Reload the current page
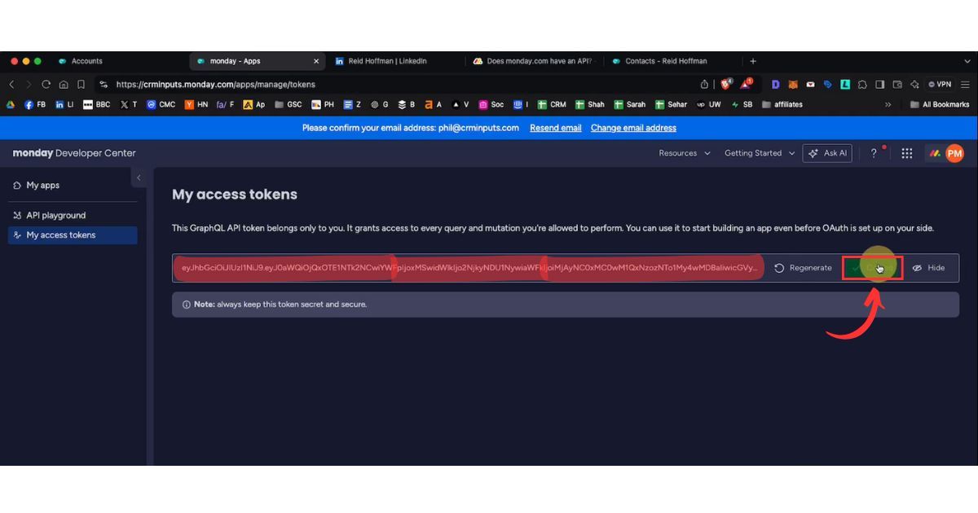This screenshot has height=513, width=978. coord(46,84)
